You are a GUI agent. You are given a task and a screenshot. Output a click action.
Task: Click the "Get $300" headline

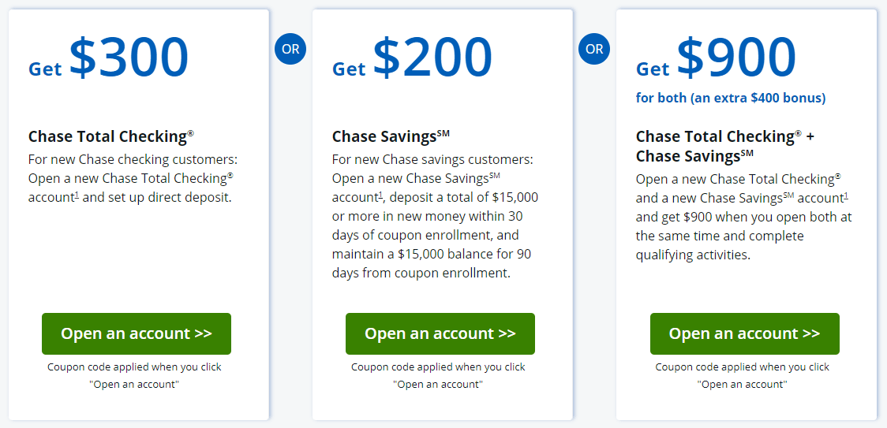click(x=109, y=58)
